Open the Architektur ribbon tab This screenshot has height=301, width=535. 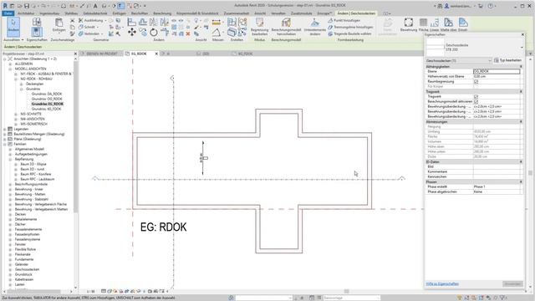click(26, 13)
